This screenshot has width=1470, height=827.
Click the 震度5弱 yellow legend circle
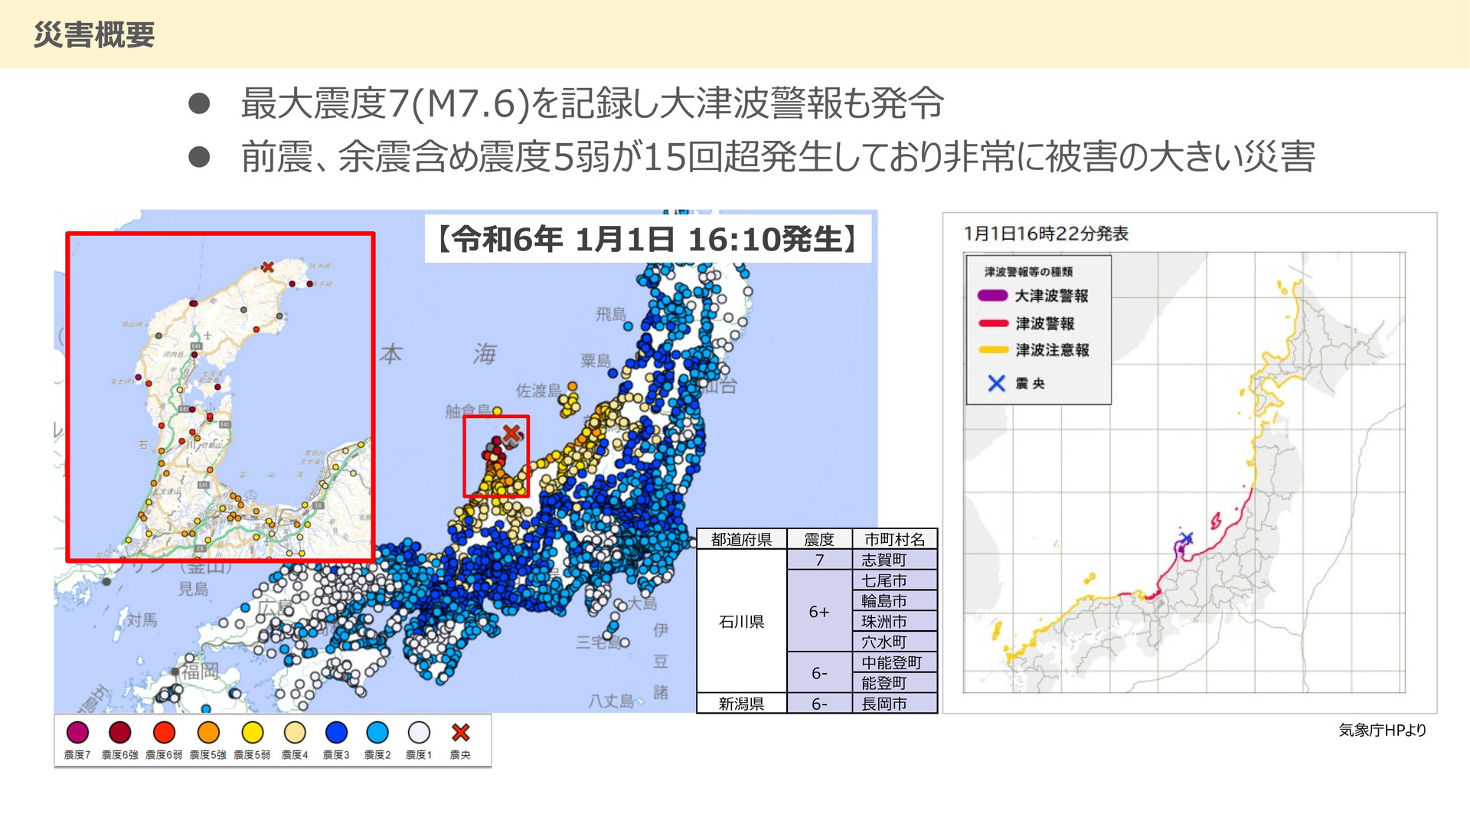[x=252, y=733]
